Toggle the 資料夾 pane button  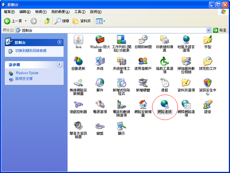82,21
